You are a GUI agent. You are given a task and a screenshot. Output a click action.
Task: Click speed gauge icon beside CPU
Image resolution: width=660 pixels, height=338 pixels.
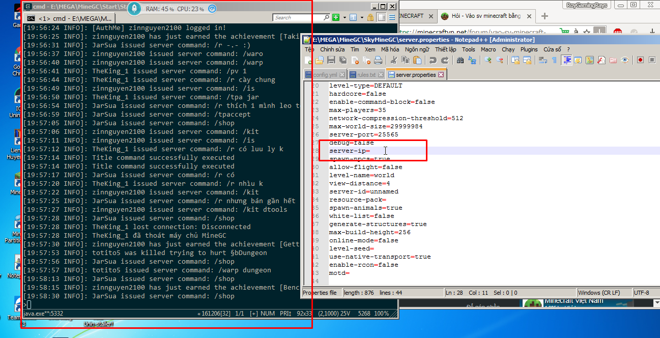(x=212, y=9)
